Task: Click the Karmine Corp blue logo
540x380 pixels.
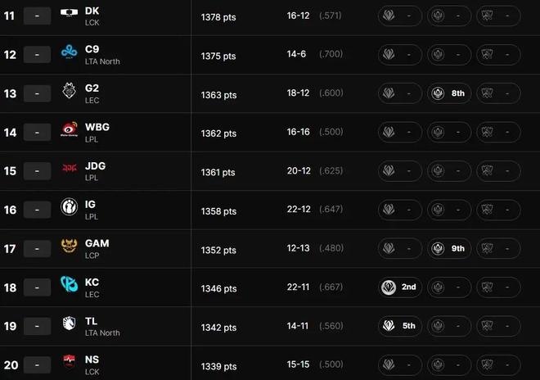Action: (x=70, y=284)
